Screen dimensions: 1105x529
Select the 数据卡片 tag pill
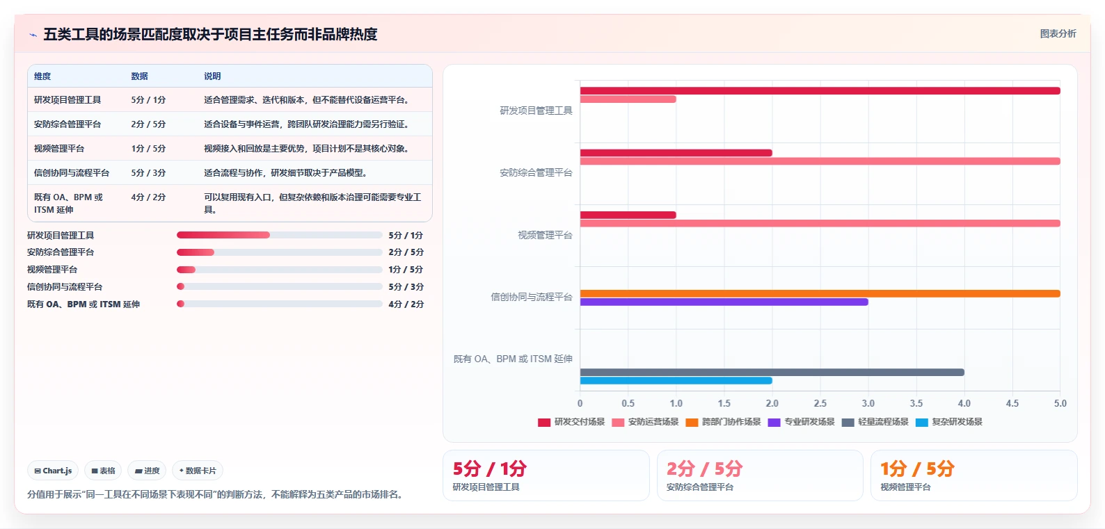pyautogui.click(x=198, y=471)
